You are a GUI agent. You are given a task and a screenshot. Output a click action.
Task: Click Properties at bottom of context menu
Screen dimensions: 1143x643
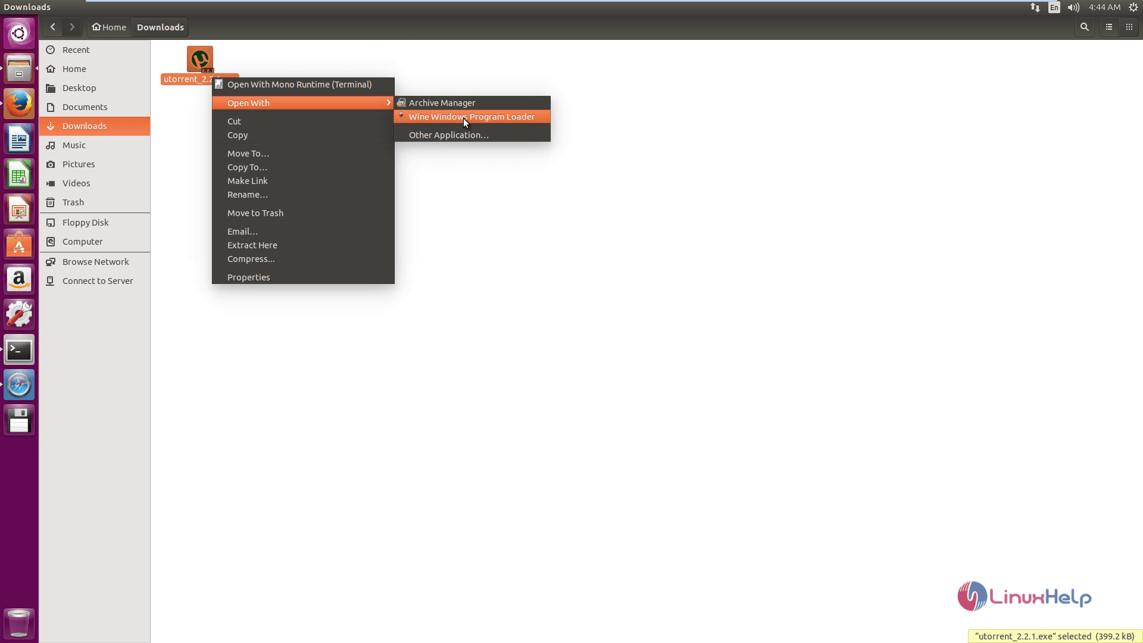point(248,276)
